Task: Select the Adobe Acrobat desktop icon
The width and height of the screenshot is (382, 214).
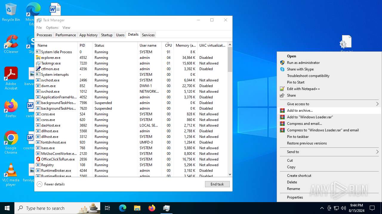Action: 11,78
